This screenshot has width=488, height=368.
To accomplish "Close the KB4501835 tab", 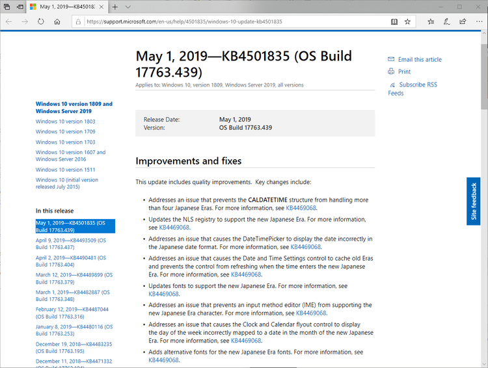I will [102, 7].
